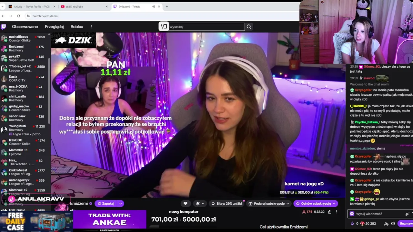Open the mushroom channel points balance
Image resolution: width=413 pixels, height=232 pixels.
(368, 223)
